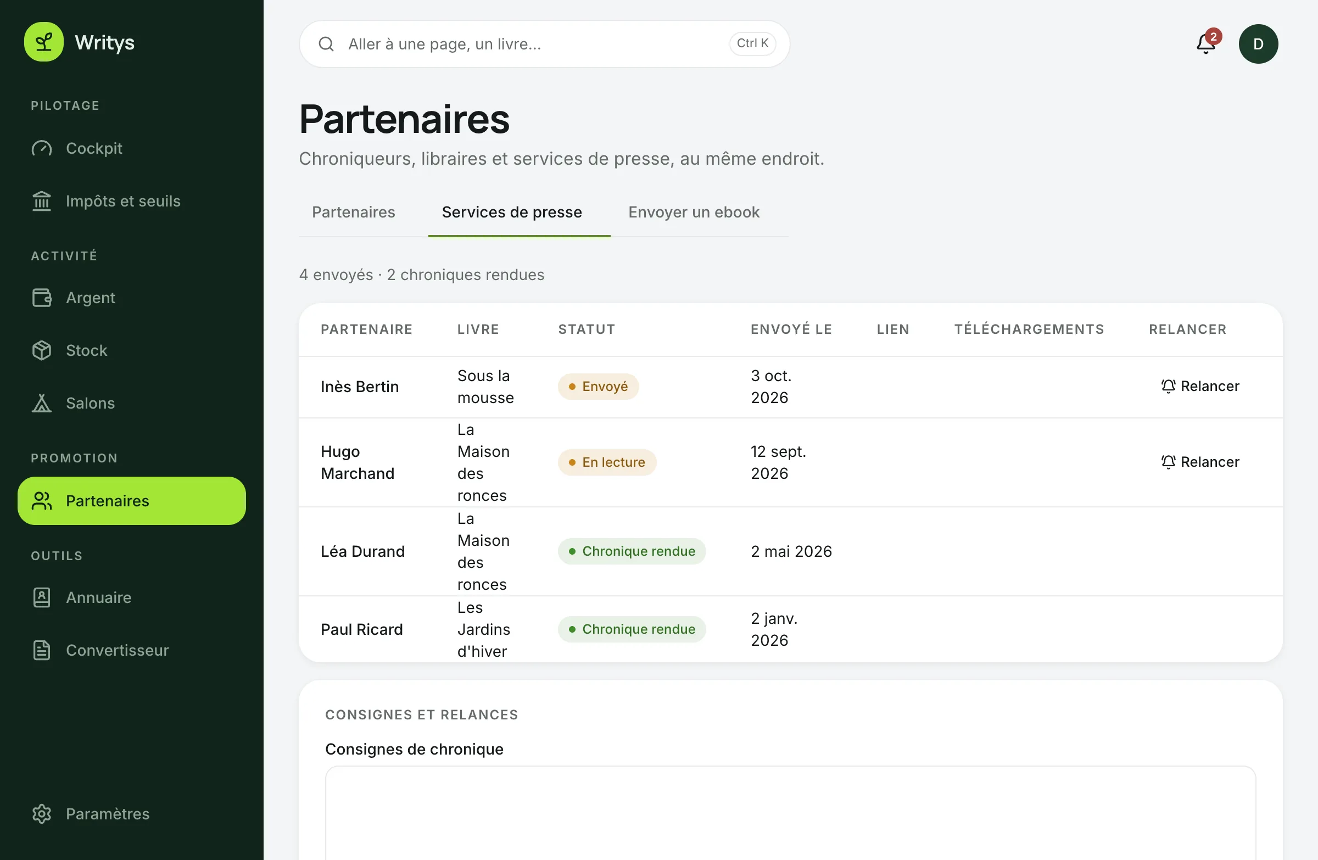
Task: Click the 2 mai 2026 date cell
Action: click(x=791, y=551)
